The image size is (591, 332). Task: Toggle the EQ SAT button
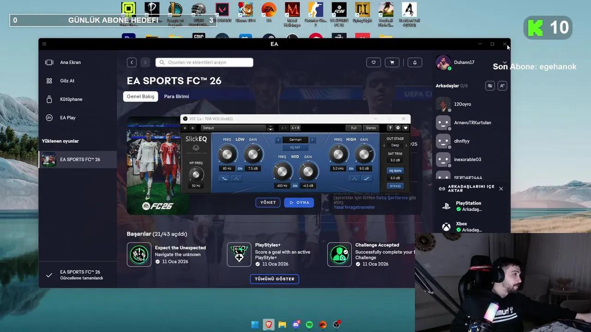tap(295, 148)
